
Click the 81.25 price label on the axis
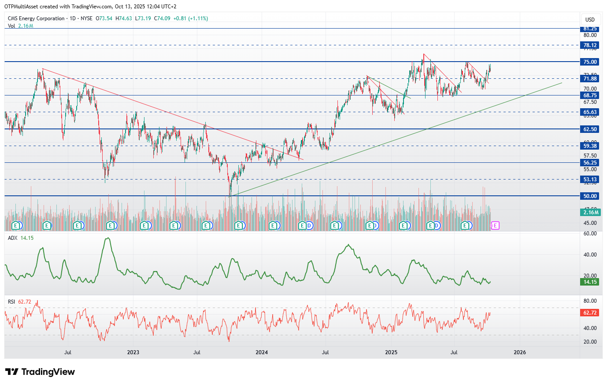click(x=590, y=29)
